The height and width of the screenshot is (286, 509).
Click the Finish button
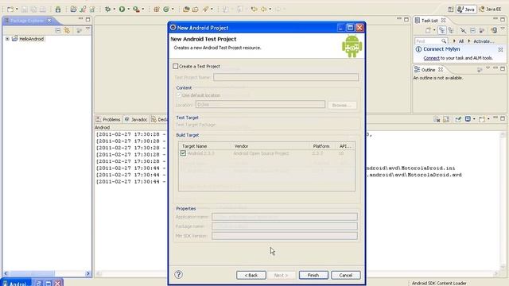point(313,275)
